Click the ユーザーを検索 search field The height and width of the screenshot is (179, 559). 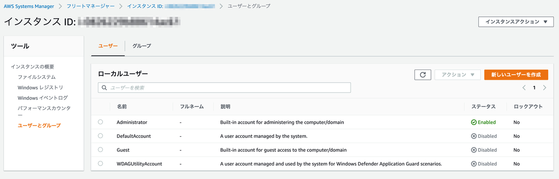point(224,88)
